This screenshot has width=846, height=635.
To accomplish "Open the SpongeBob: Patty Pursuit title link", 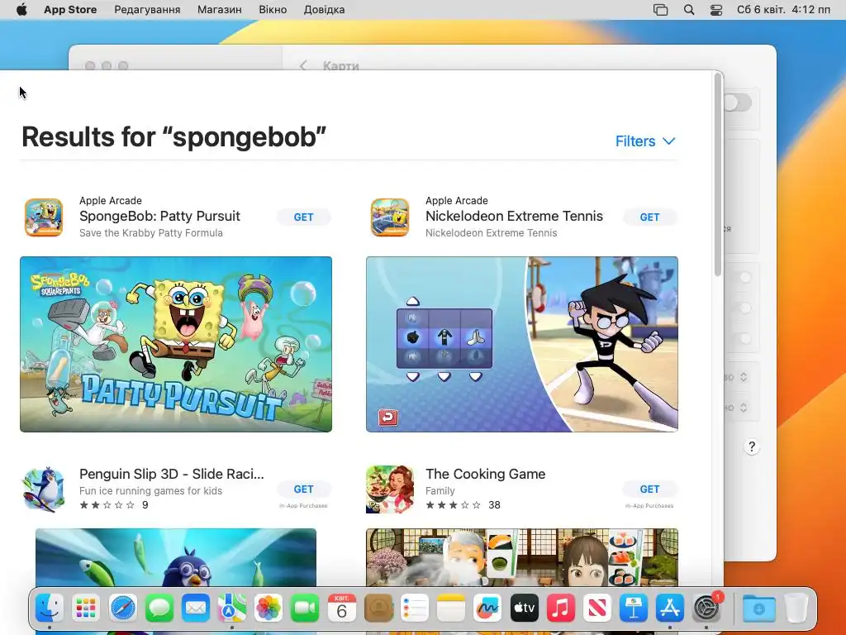I will (x=159, y=216).
